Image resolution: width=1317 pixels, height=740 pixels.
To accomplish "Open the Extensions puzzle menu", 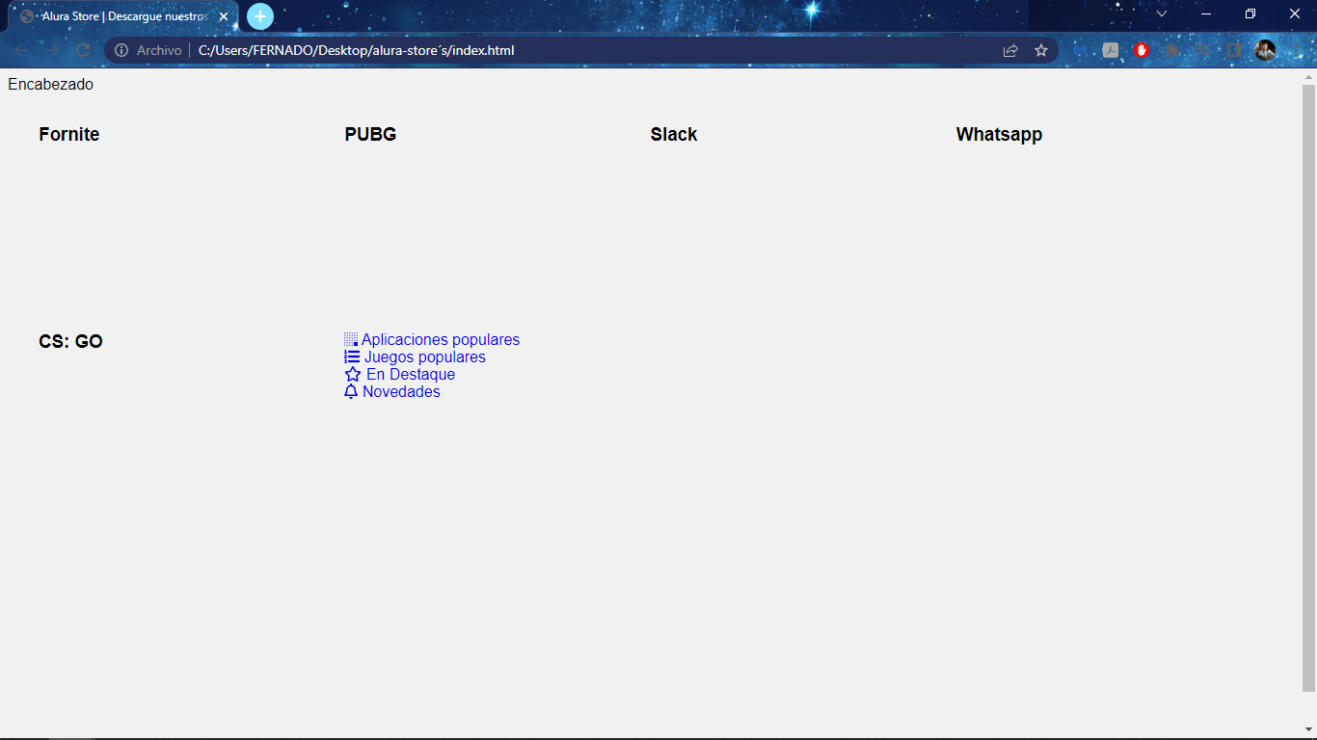I will click(1172, 50).
